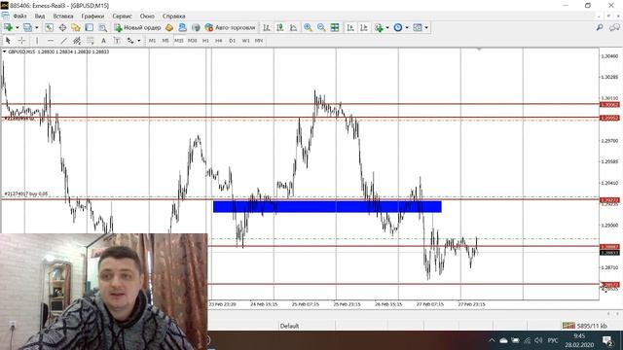Expand the Indicators dropdown arrow
The image size is (623, 350).
pos(387,28)
